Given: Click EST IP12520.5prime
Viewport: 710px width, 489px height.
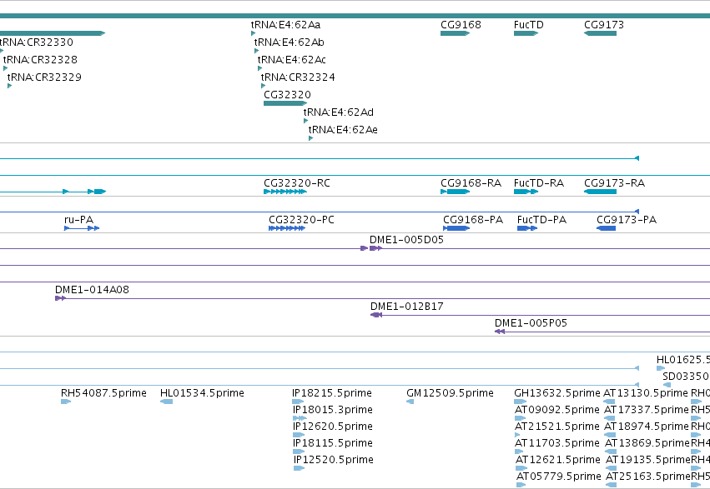Looking at the screenshot, I should pyautogui.click(x=299, y=468).
